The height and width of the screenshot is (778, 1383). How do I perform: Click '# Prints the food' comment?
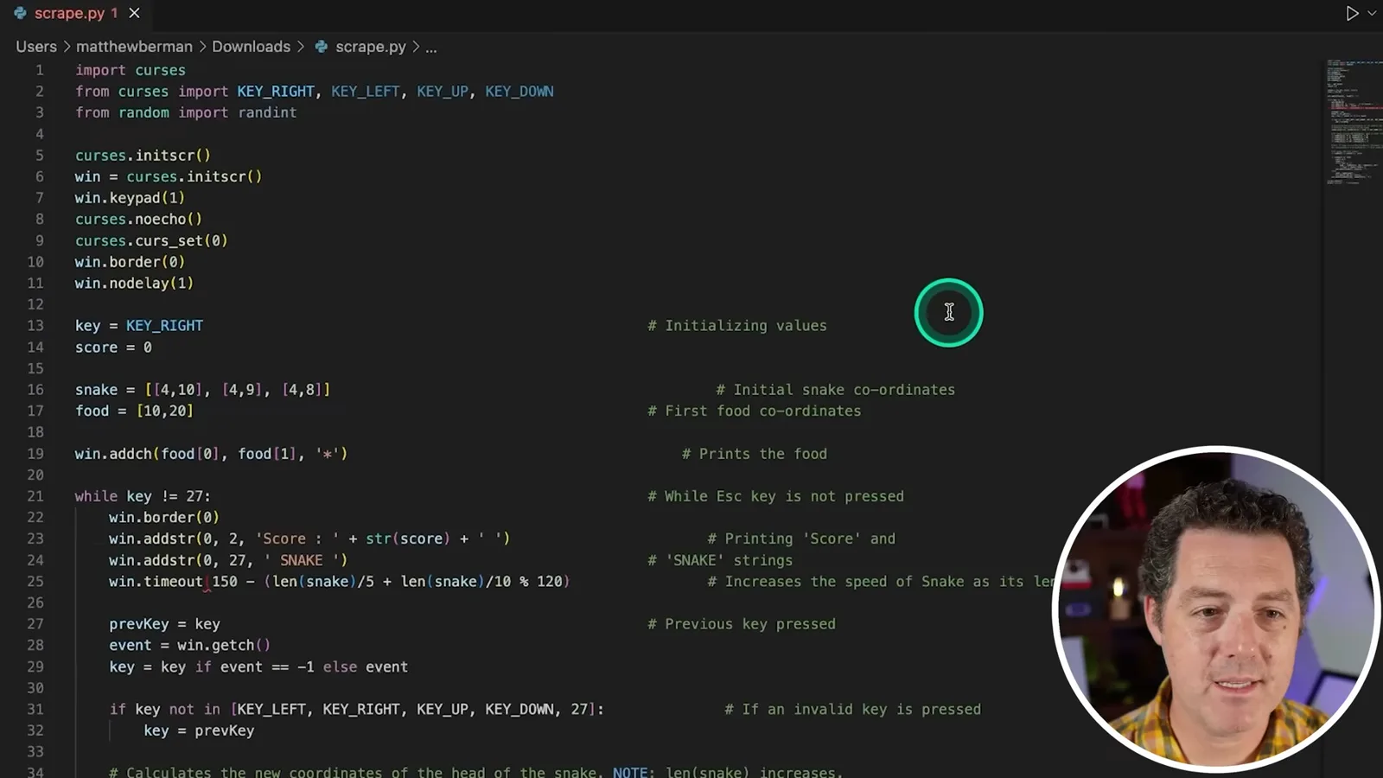tap(755, 454)
